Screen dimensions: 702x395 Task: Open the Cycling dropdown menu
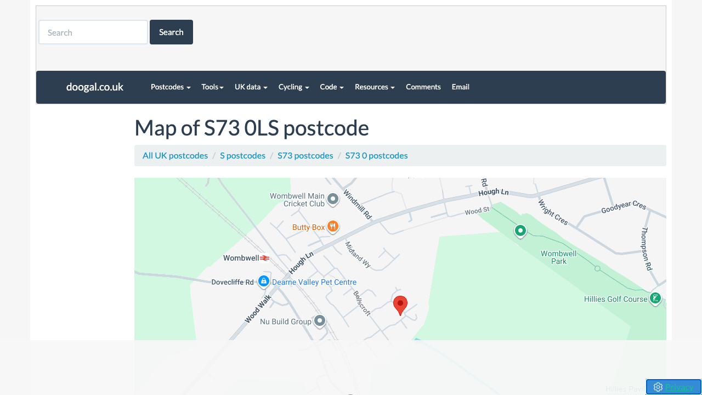click(x=293, y=87)
